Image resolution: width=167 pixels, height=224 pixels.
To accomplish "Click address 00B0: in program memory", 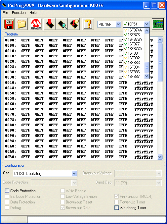I will (11, 157).
